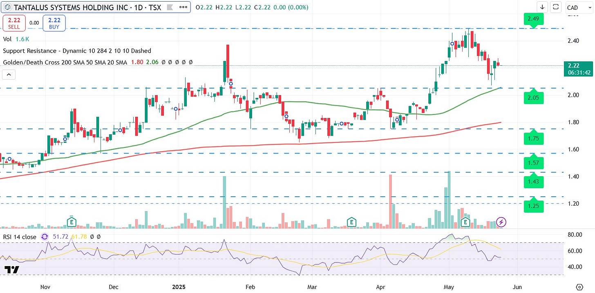Click the down-arrow icon beside CAD
The width and height of the screenshot is (595, 293).
[x=542, y=7]
